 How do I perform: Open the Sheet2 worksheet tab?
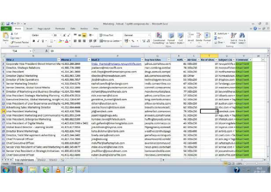click(x=41, y=160)
